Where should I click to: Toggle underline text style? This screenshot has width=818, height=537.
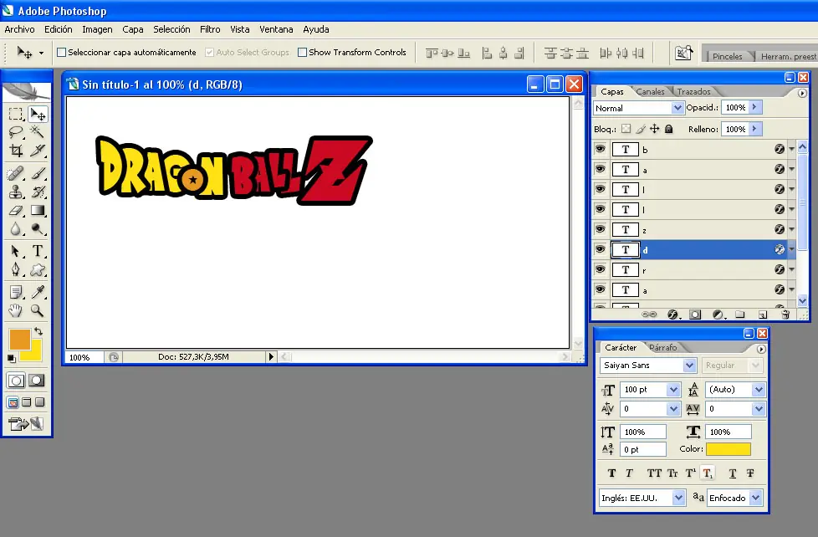(x=733, y=473)
